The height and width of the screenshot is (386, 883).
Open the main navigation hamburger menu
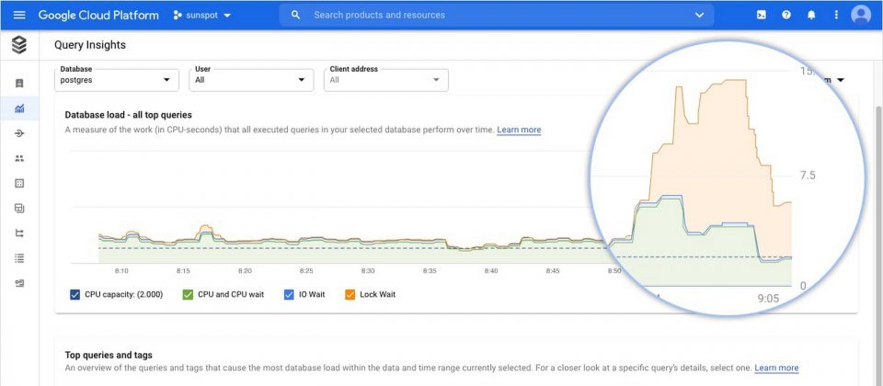point(19,16)
